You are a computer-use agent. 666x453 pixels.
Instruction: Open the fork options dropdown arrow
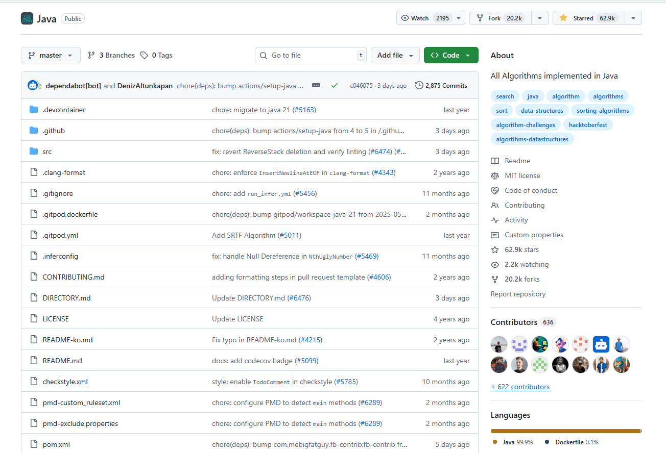(x=540, y=18)
